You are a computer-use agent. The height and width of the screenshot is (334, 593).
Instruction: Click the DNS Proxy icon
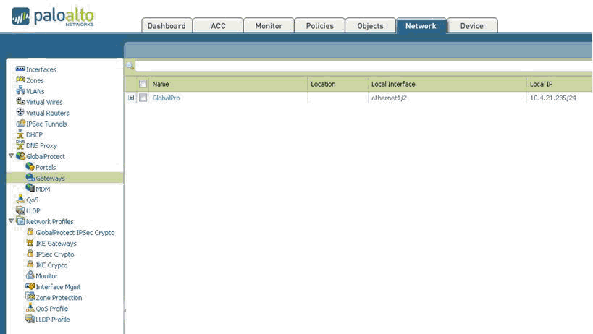click(20, 145)
